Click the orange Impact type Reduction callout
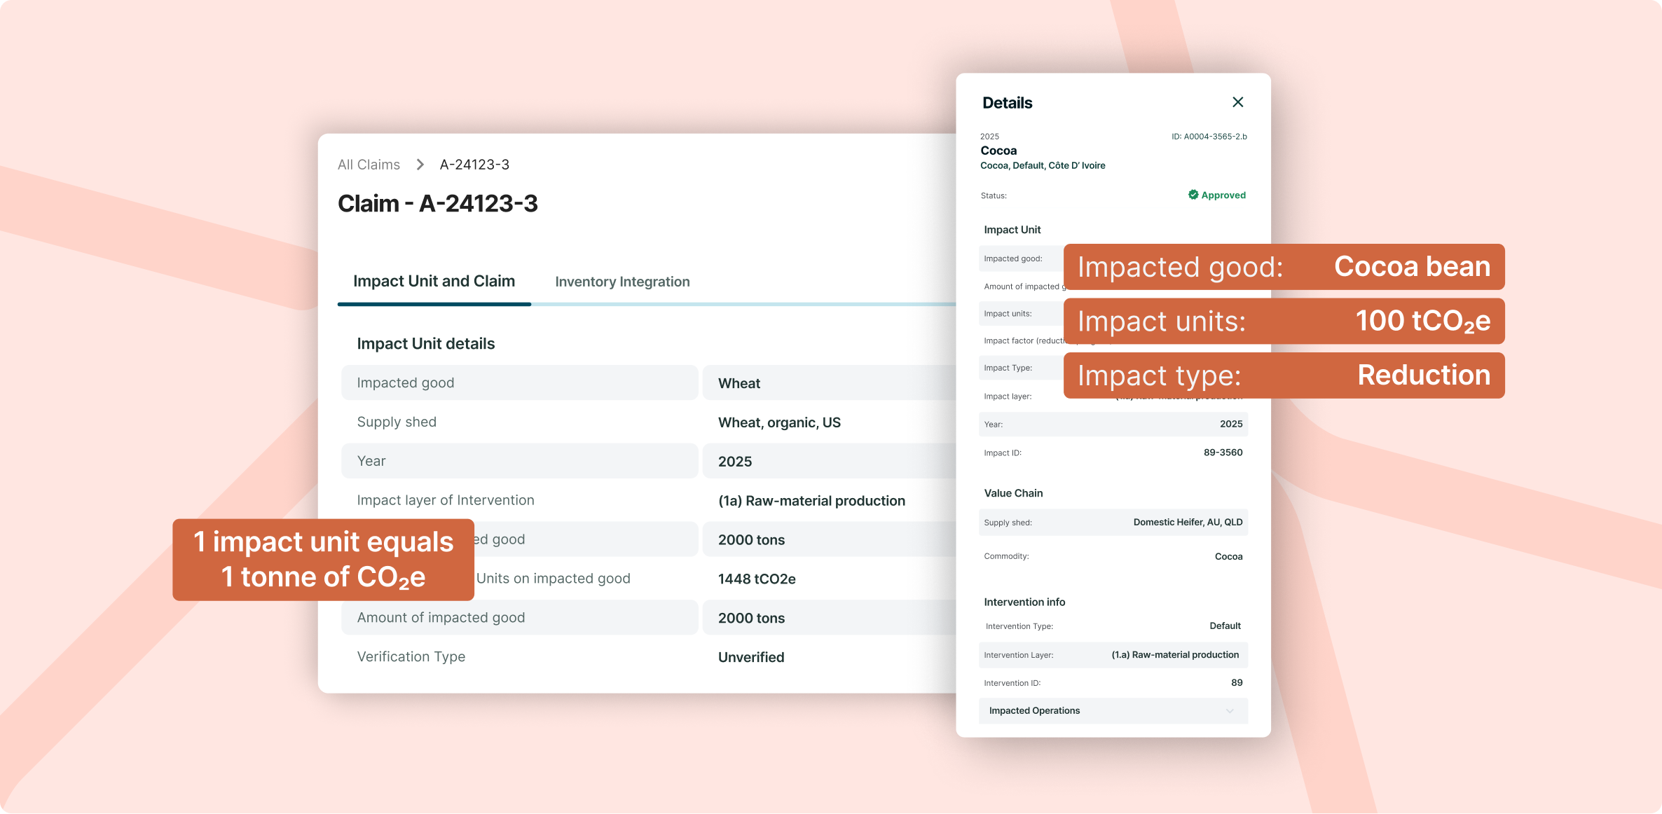The height and width of the screenshot is (814, 1662). pyautogui.click(x=1284, y=375)
